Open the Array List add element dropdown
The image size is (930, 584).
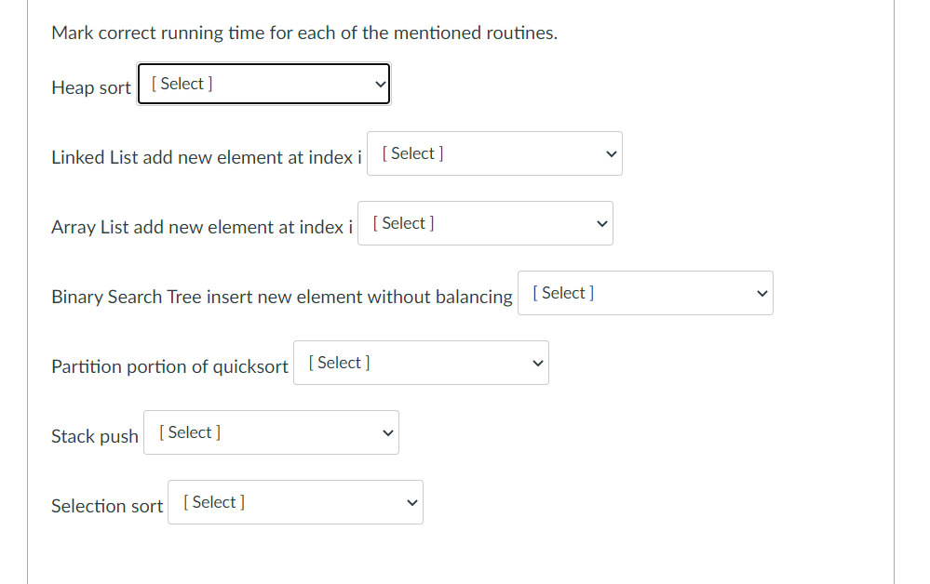click(x=485, y=223)
